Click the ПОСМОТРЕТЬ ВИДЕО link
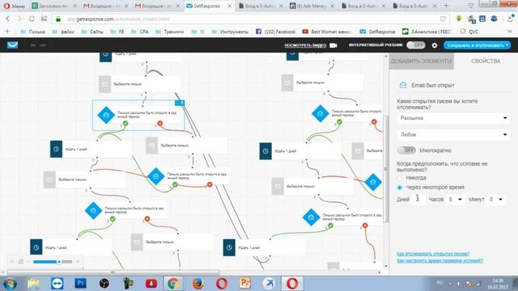This screenshot has width=518, height=291. tap(305, 45)
